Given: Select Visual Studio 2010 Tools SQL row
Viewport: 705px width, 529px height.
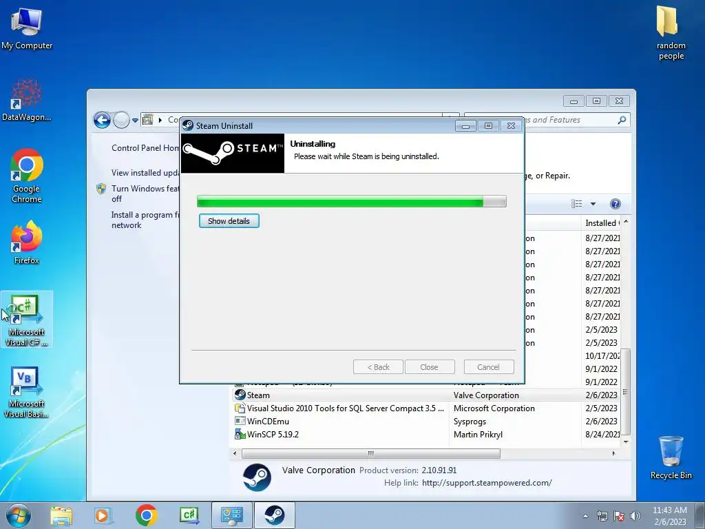Looking at the screenshot, I should (425, 408).
